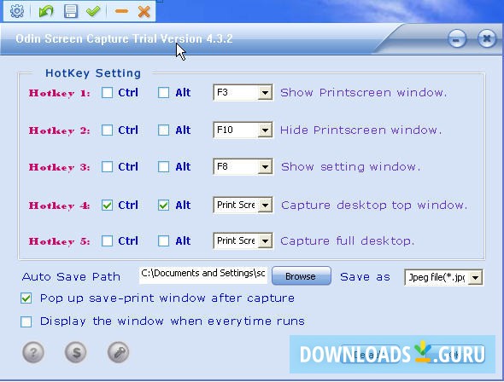The height and width of the screenshot is (382, 504).
Task: Click the Show Printscreen window description
Action: (364, 93)
